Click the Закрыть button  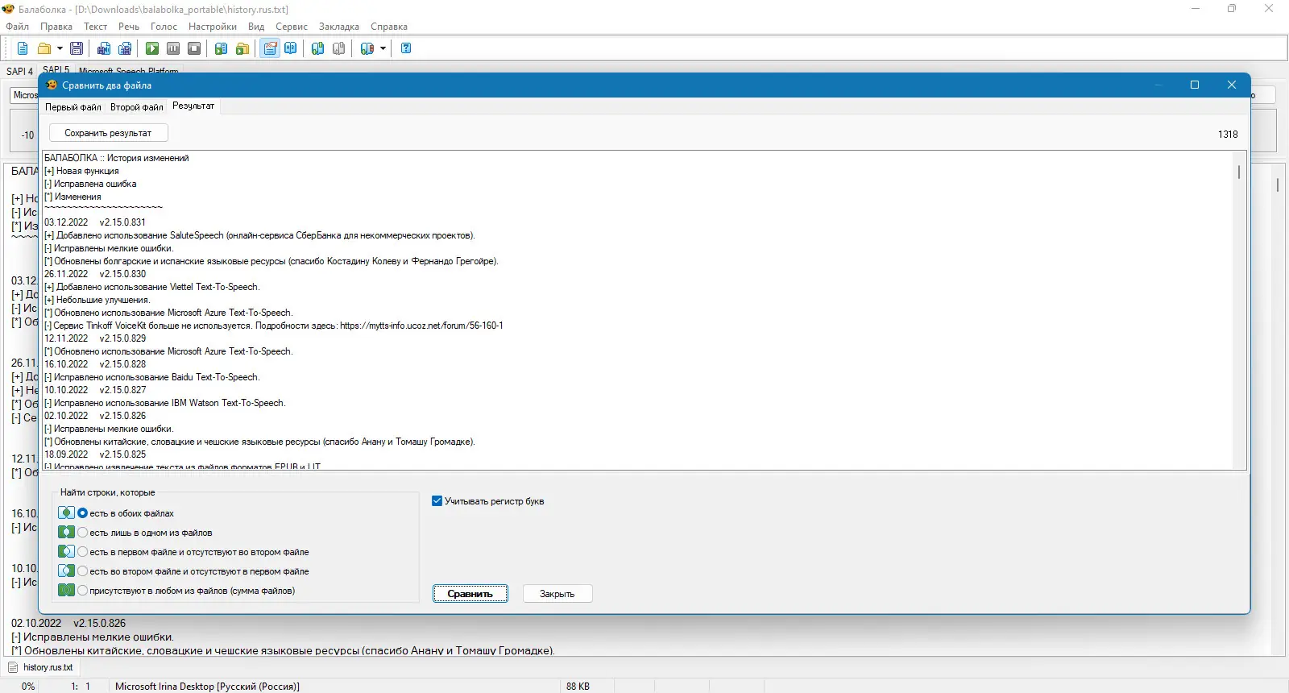coord(557,594)
